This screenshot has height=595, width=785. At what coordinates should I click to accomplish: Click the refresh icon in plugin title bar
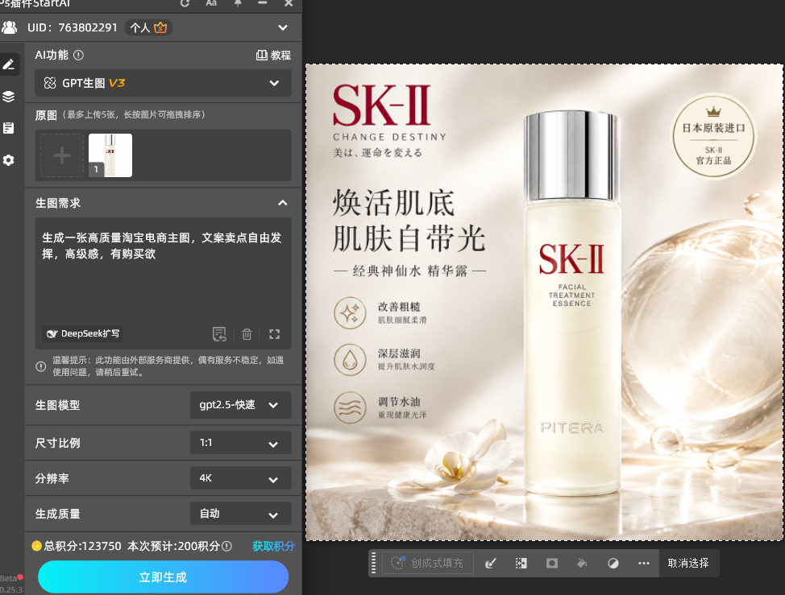[185, 3]
